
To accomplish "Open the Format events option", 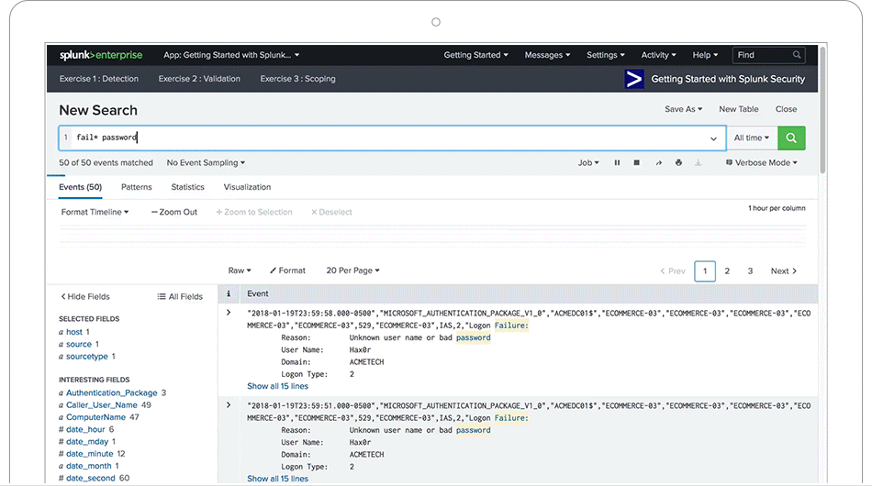I will click(287, 271).
